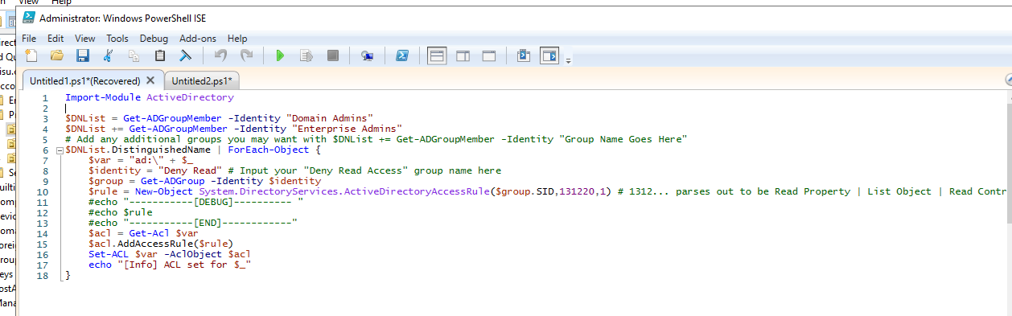
Task: Run the script with the green play icon
Action: (x=280, y=55)
